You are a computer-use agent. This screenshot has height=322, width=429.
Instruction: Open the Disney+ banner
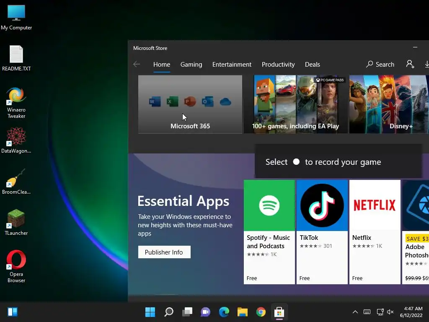tap(389, 104)
